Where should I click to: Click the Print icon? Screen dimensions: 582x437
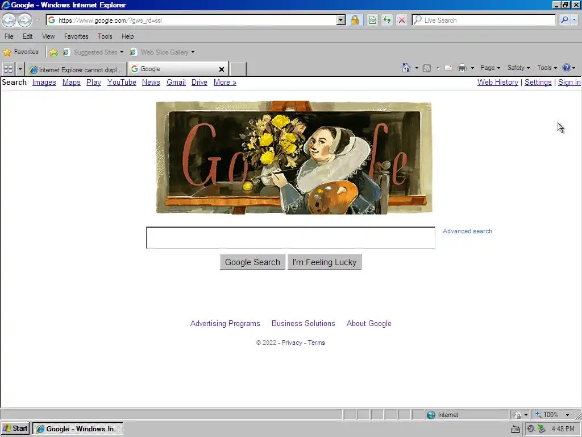[x=462, y=68]
